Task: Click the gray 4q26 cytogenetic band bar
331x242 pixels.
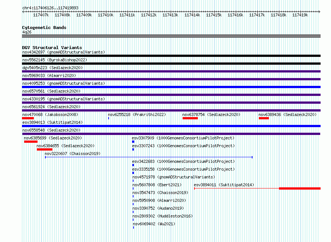Action: click(171, 36)
